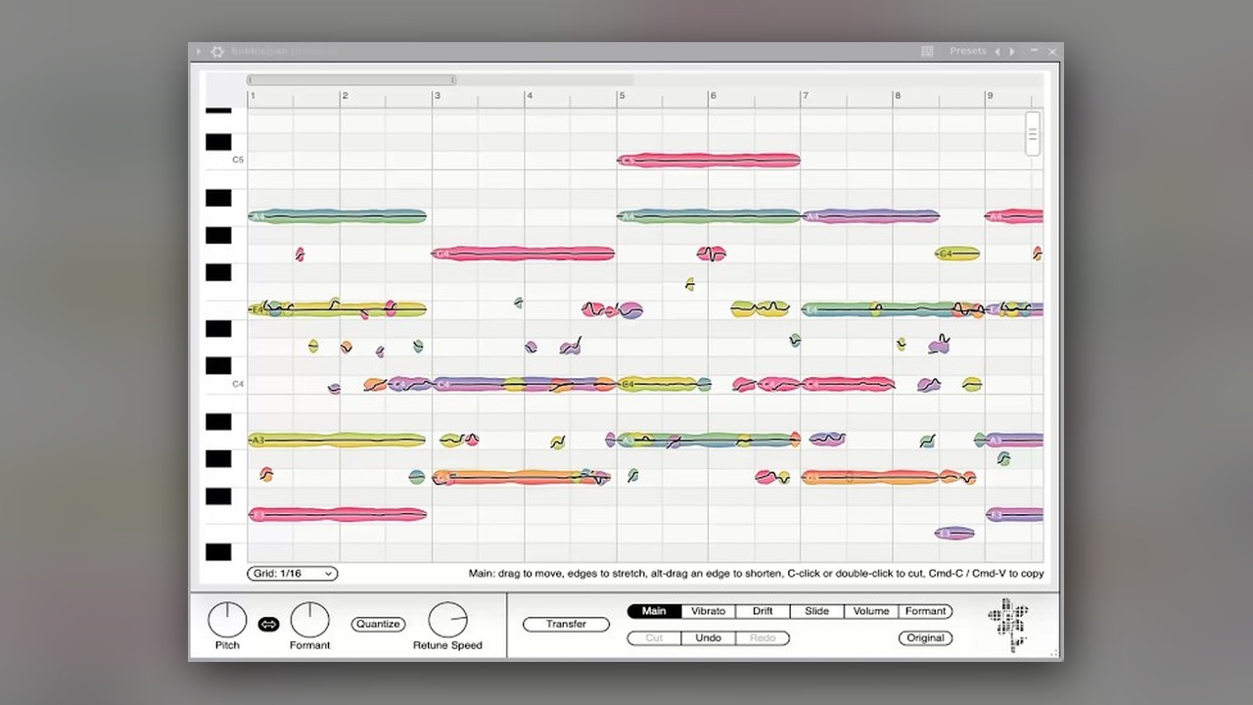This screenshot has height=705, width=1253.
Task: Switch to the Main tab
Action: [654, 611]
